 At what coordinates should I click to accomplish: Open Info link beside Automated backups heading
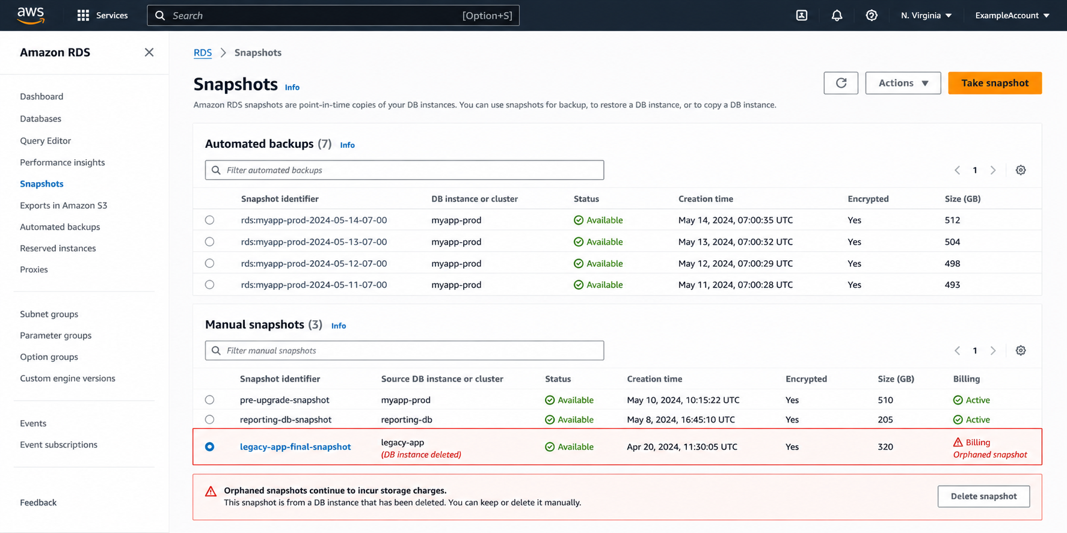click(x=348, y=145)
